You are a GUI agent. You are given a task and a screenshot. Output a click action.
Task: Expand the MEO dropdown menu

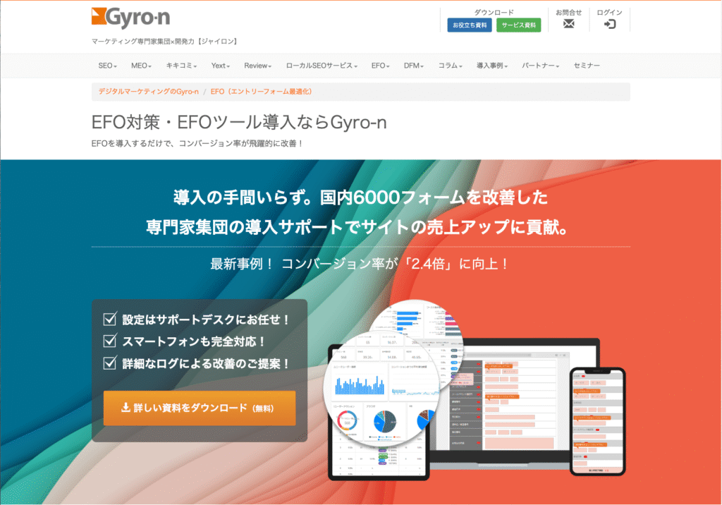tap(141, 66)
